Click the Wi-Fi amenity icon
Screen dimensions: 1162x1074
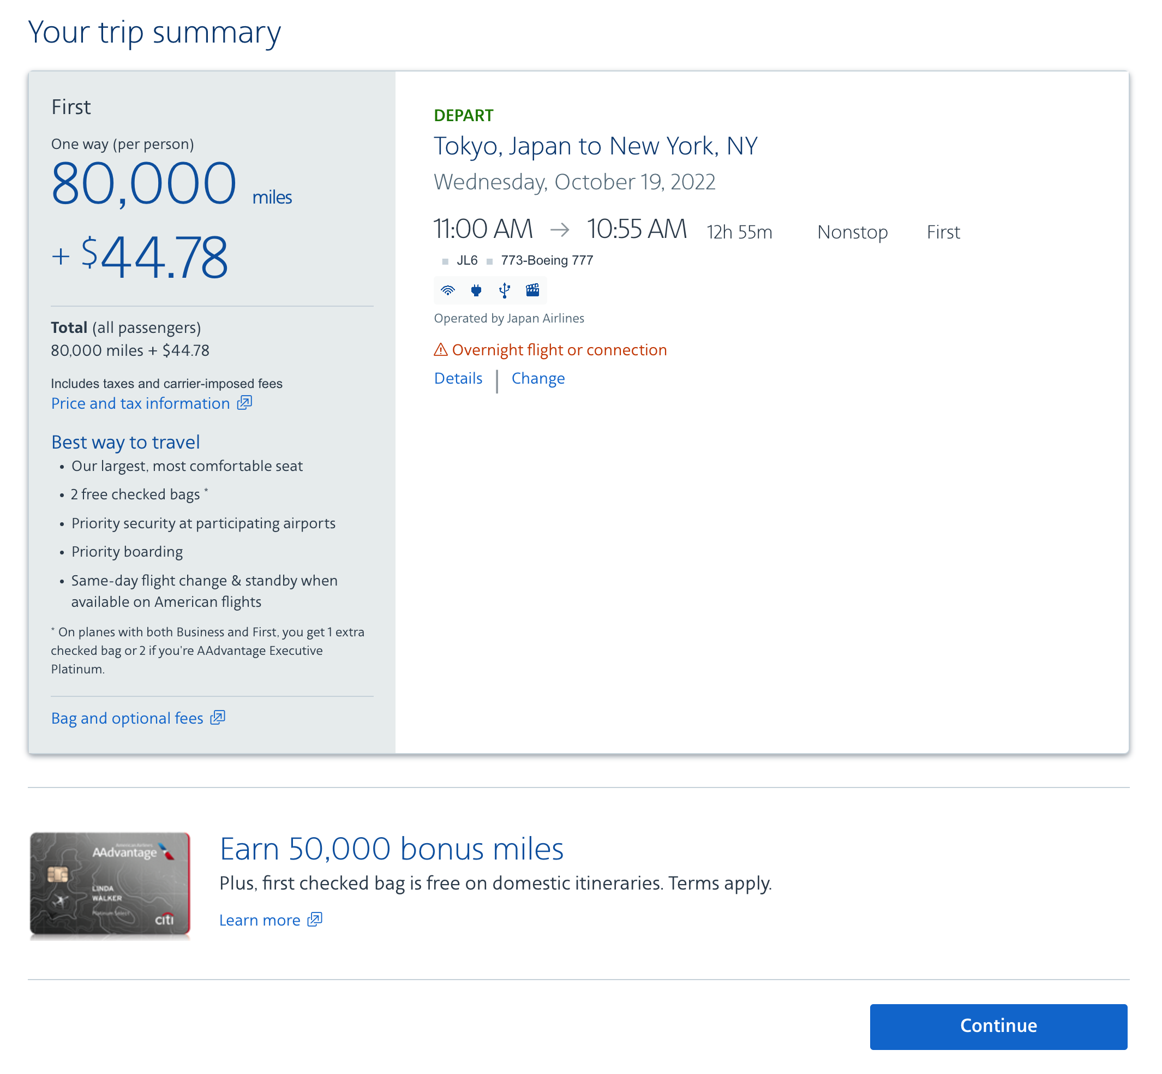pos(447,290)
